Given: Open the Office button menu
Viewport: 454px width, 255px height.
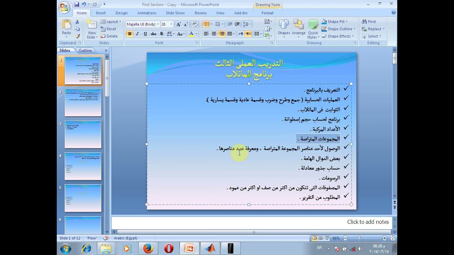Looking at the screenshot, I should point(64,7).
